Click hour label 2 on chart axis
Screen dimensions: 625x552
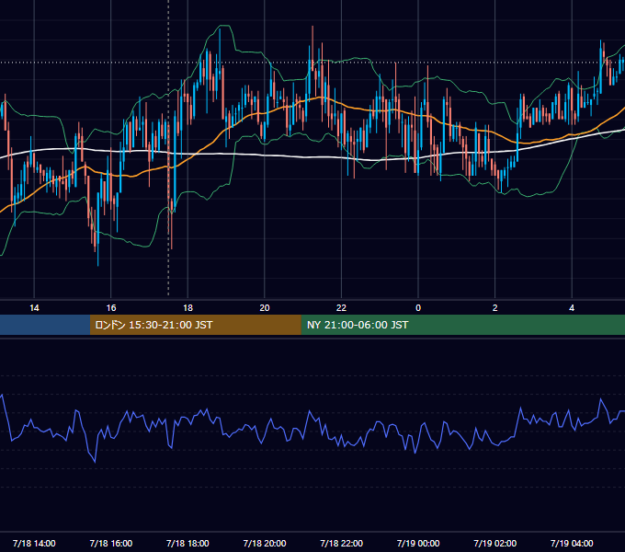(x=495, y=308)
